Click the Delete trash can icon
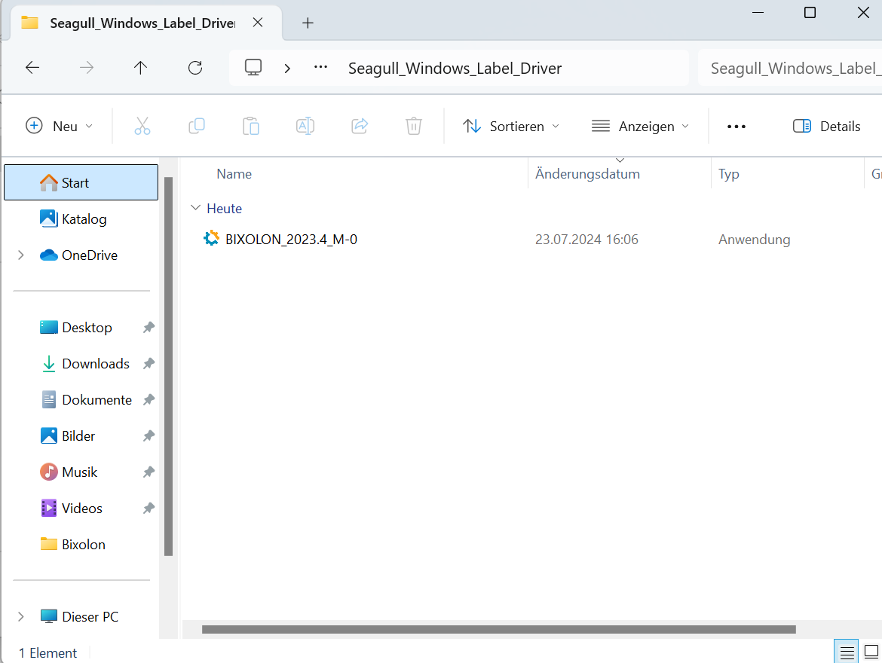This screenshot has height=663, width=882. click(413, 126)
